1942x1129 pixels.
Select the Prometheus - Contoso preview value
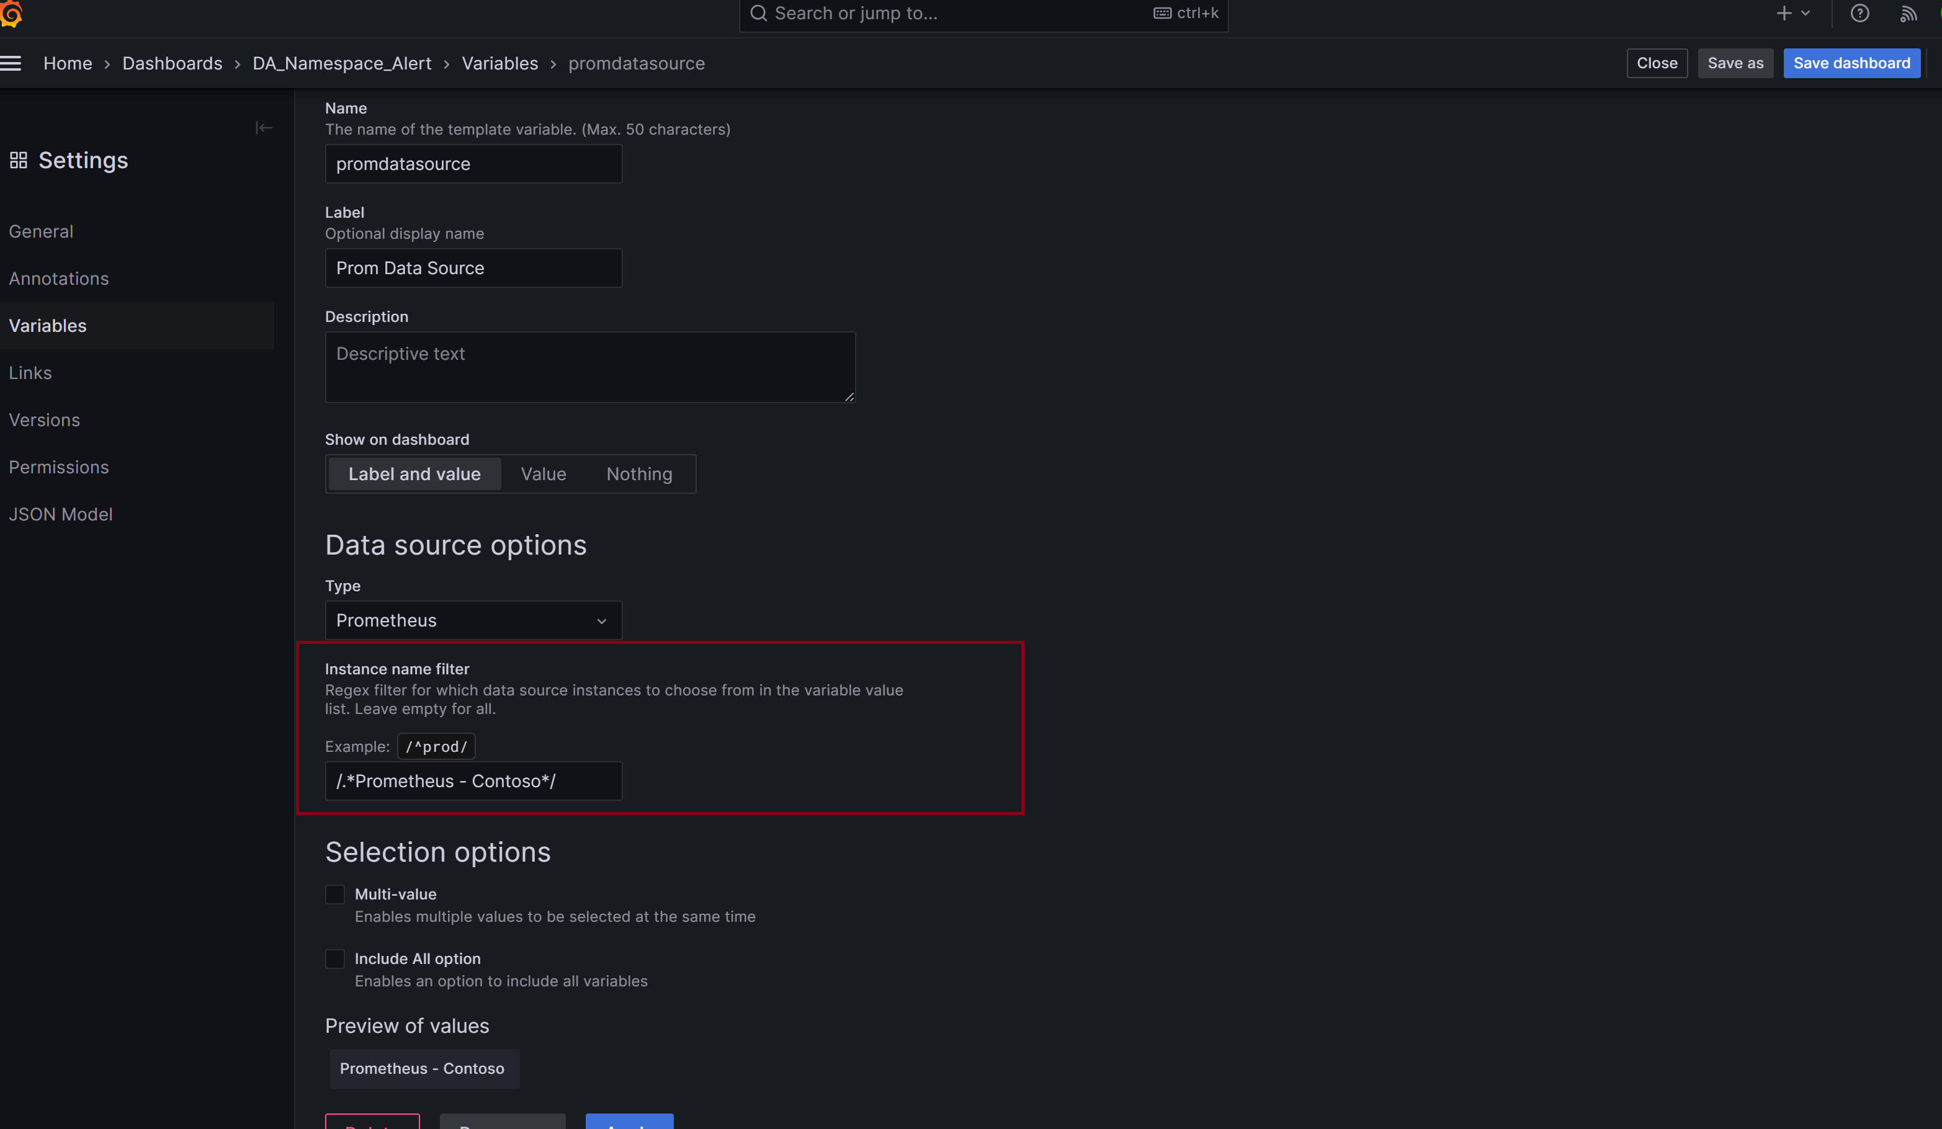click(x=423, y=1068)
